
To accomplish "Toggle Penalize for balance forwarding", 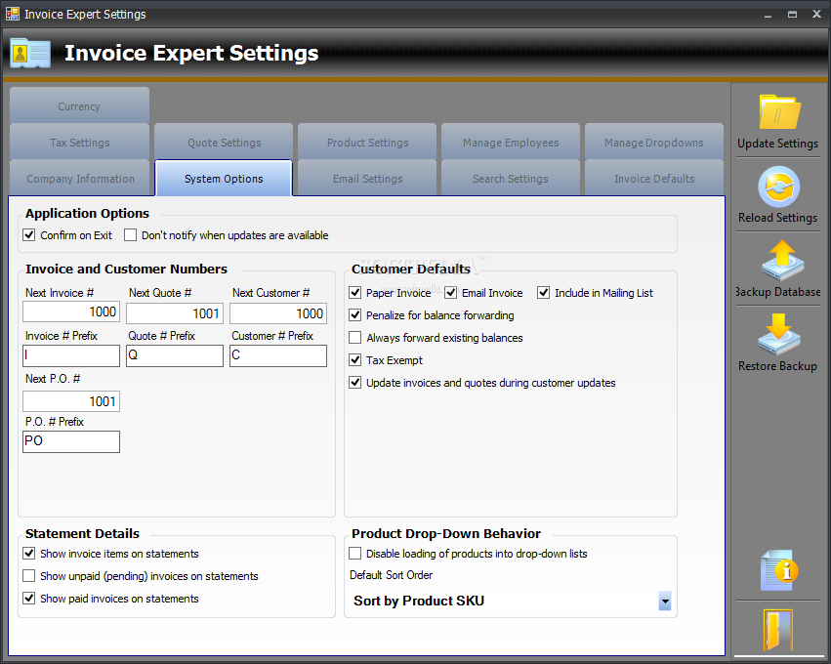I will coord(355,315).
